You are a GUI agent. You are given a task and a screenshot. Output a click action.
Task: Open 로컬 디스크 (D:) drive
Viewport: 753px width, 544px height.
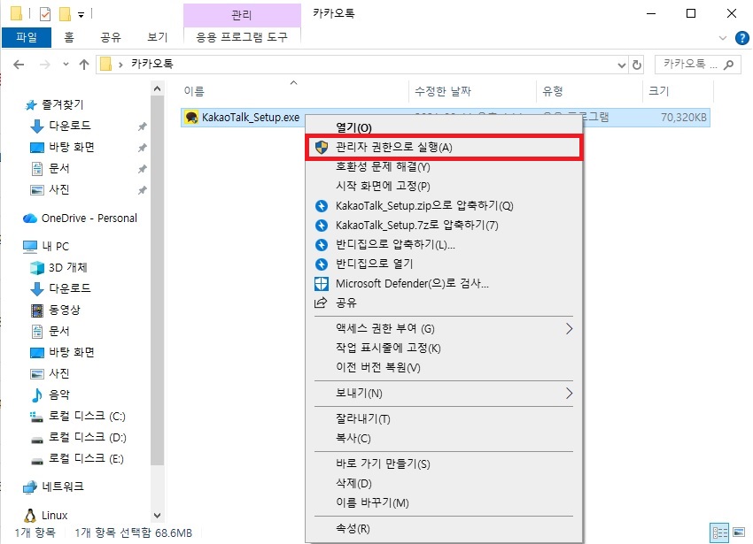[x=78, y=438]
